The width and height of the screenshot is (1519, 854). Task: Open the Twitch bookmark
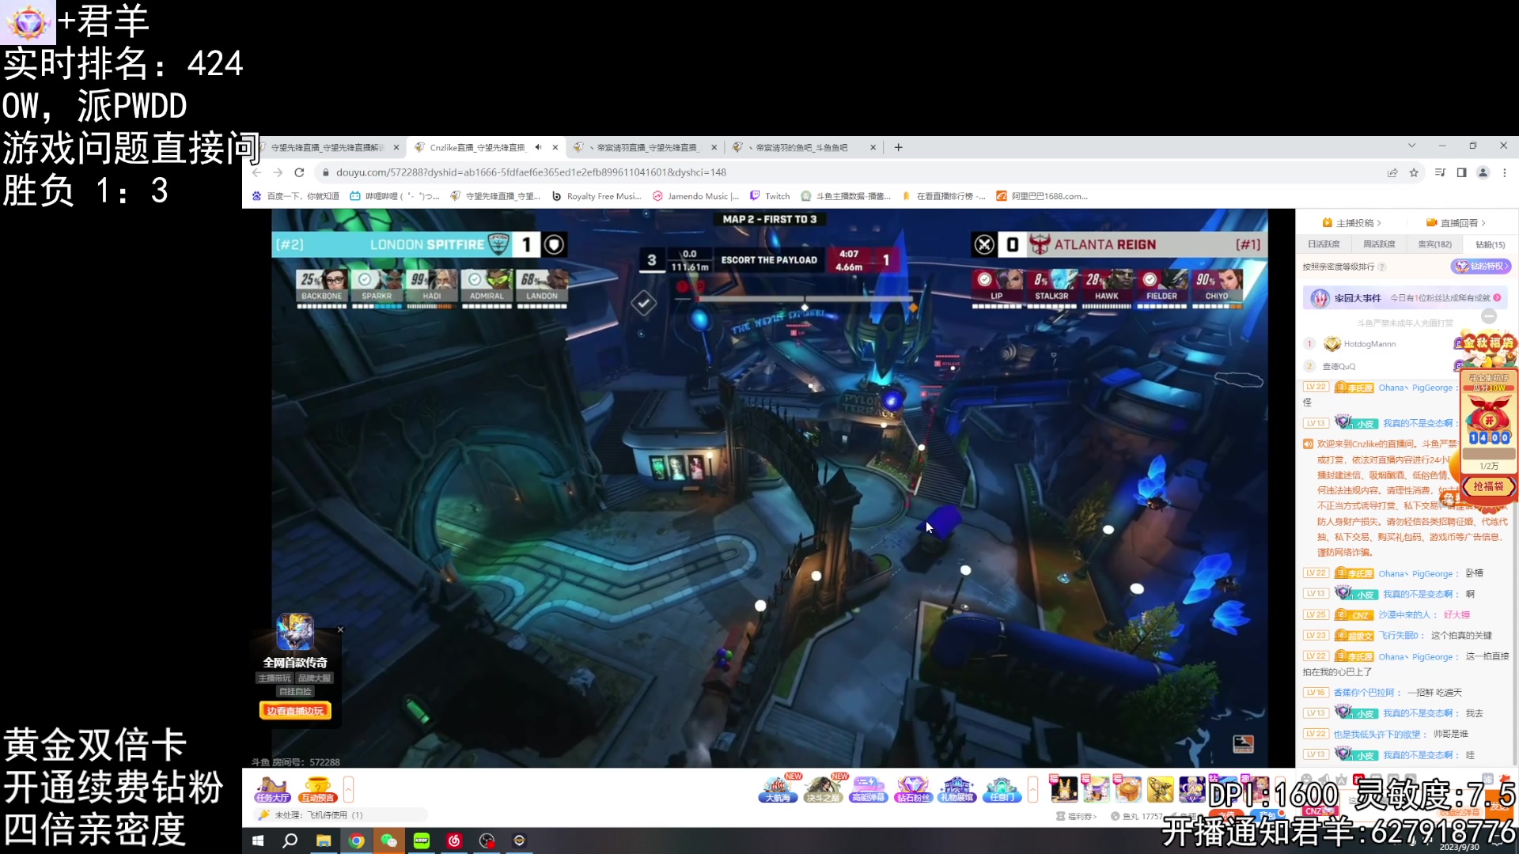pos(770,196)
